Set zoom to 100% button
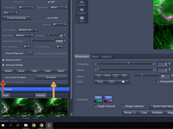 [x=107, y=76]
